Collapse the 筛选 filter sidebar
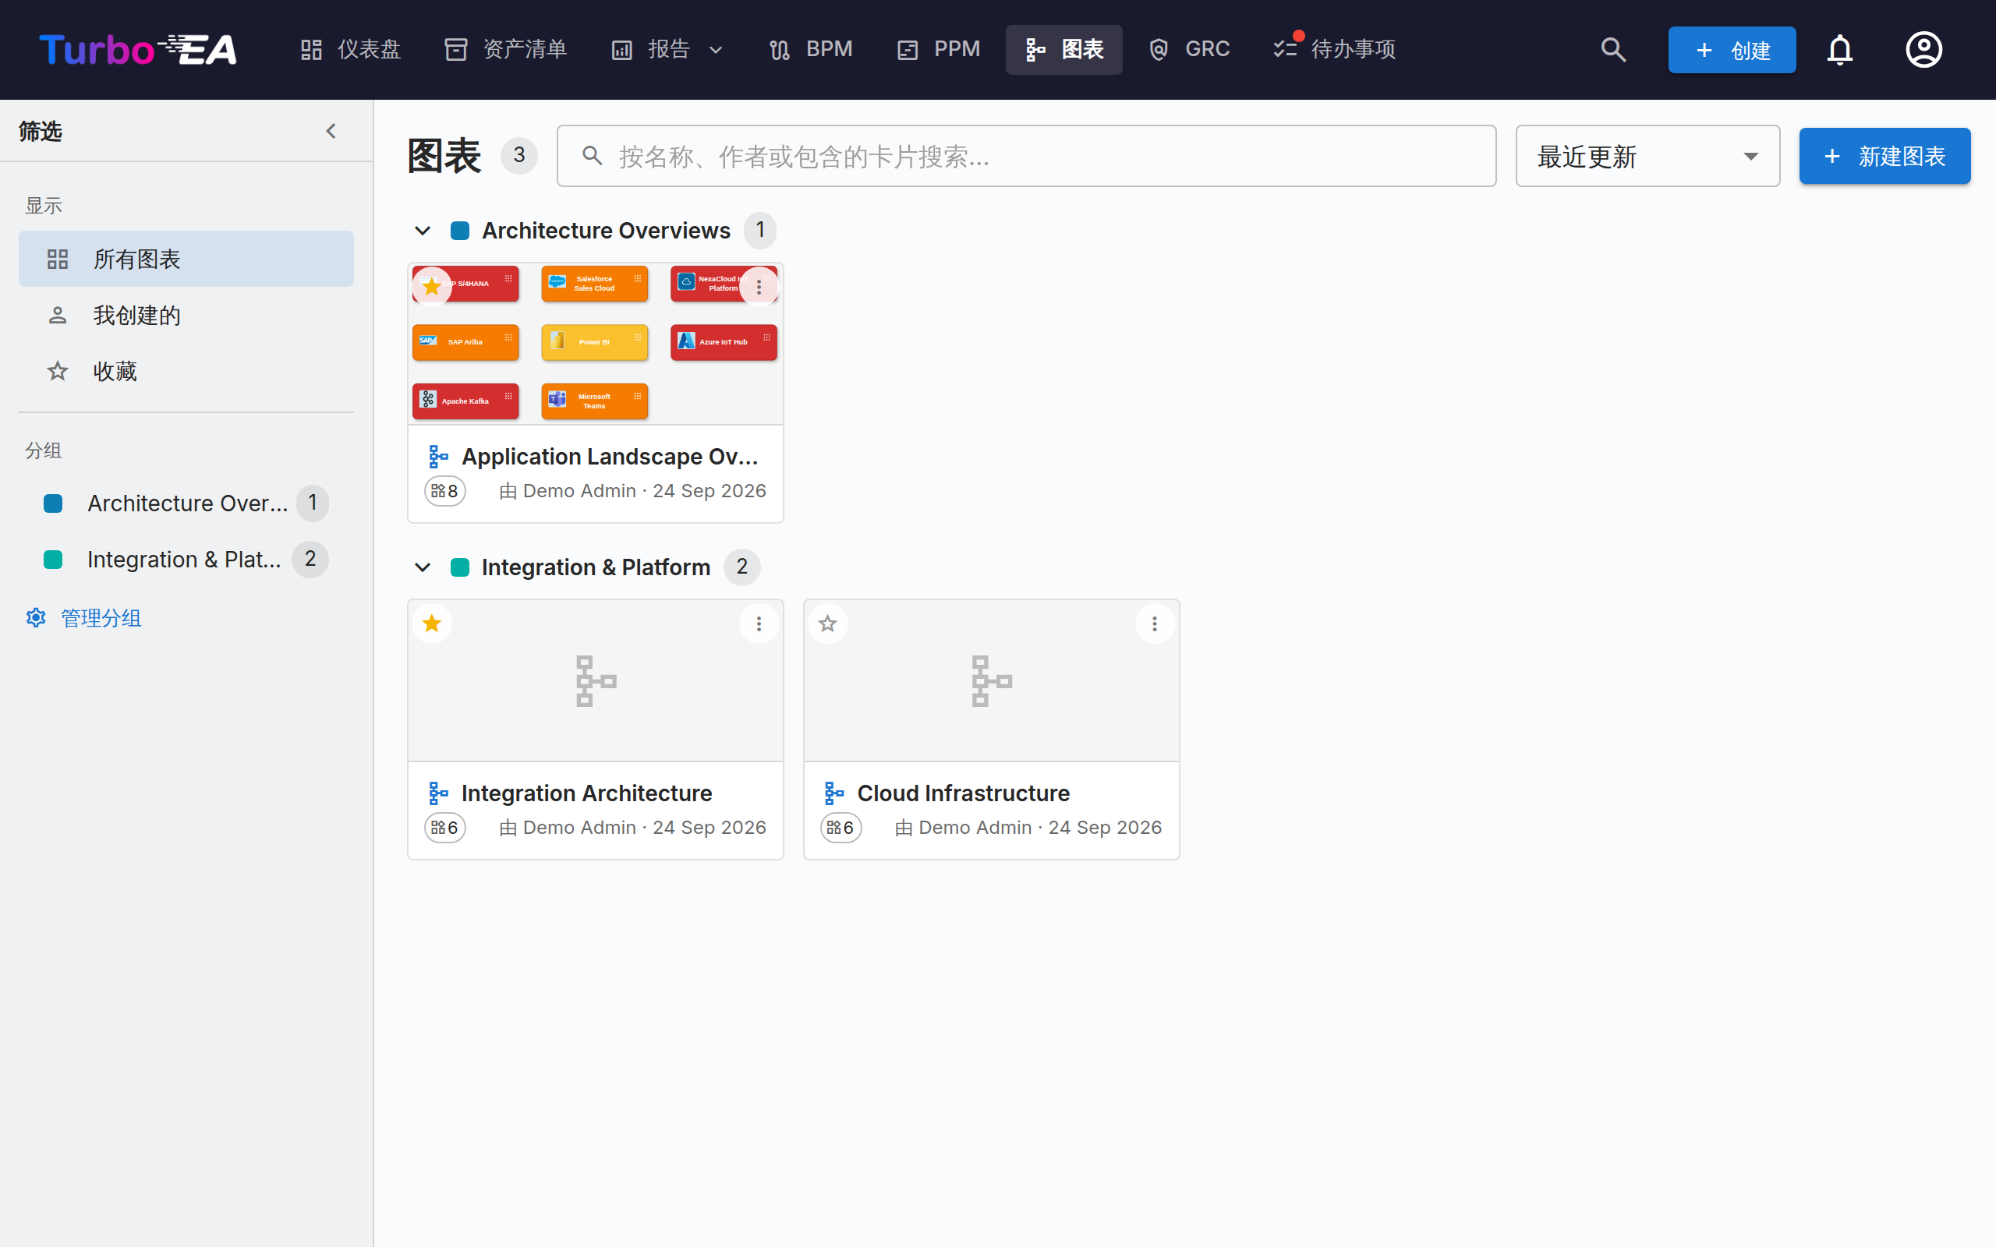 (331, 130)
